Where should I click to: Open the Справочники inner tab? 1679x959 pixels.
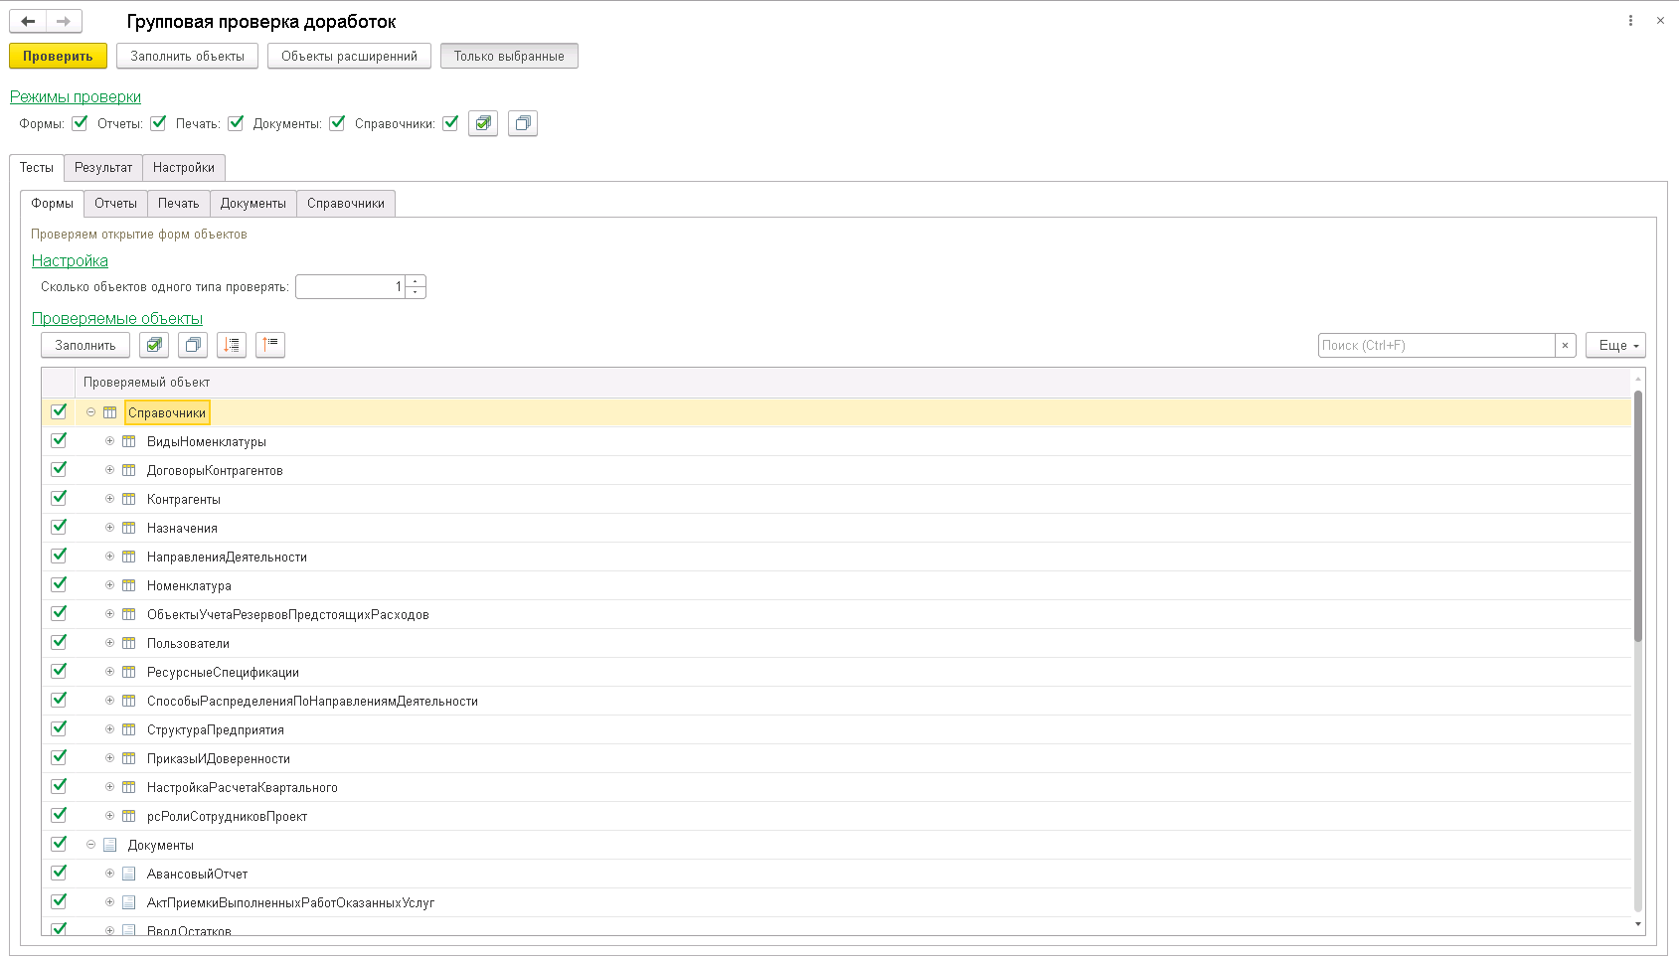(346, 204)
